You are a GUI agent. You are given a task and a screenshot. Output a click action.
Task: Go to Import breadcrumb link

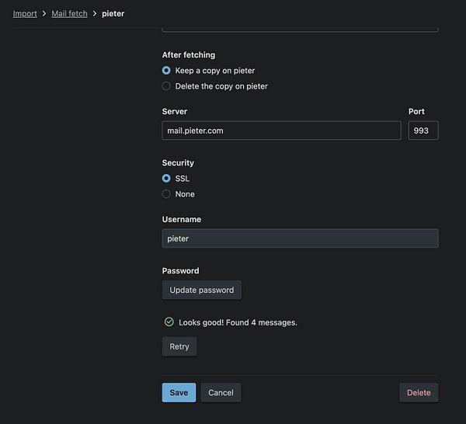point(25,14)
